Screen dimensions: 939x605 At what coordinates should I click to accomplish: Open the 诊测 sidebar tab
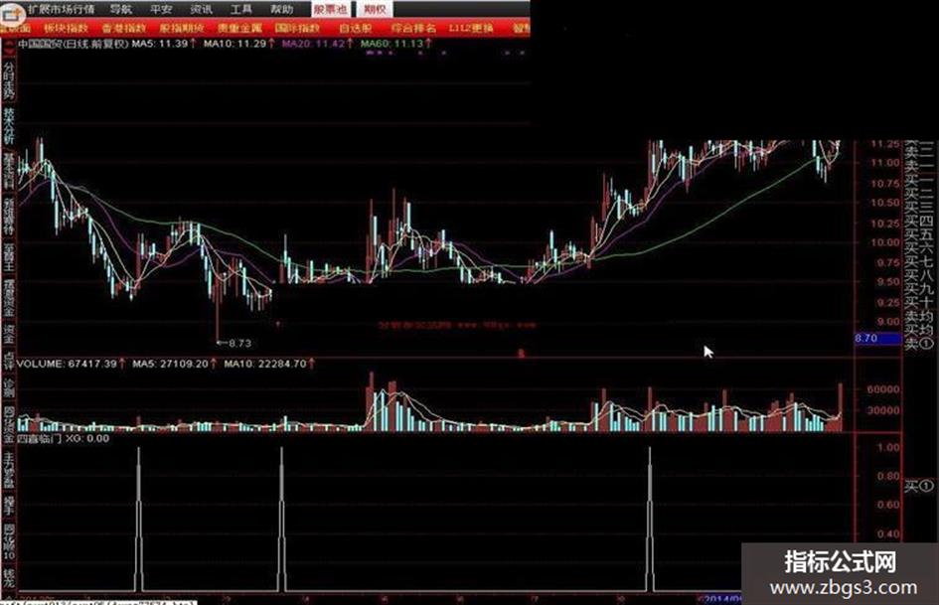click(8, 388)
